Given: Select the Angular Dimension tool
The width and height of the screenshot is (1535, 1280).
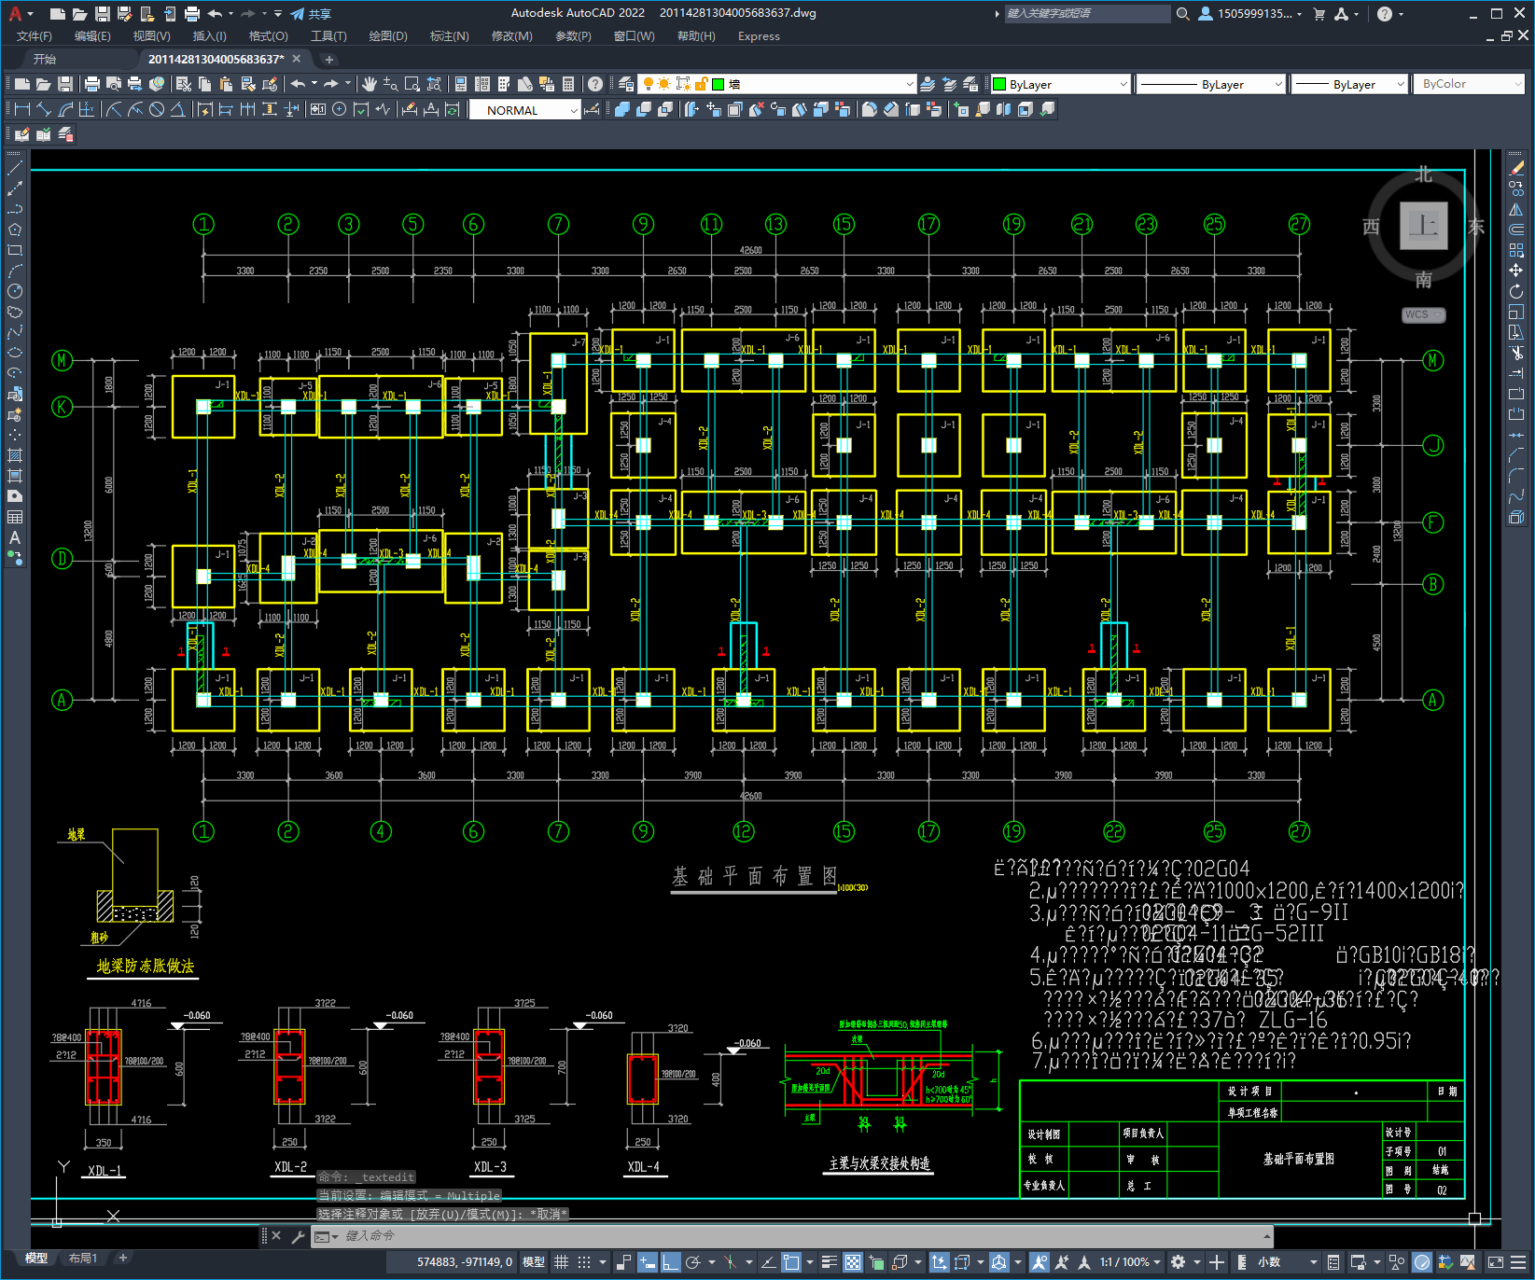Looking at the screenshot, I should [177, 110].
